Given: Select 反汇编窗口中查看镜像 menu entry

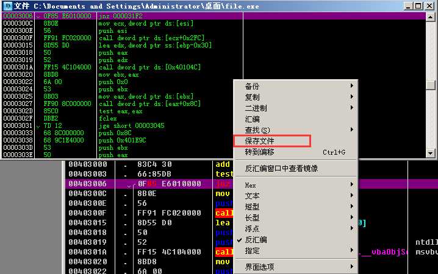Looking at the screenshot, I should tap(295, 169).
